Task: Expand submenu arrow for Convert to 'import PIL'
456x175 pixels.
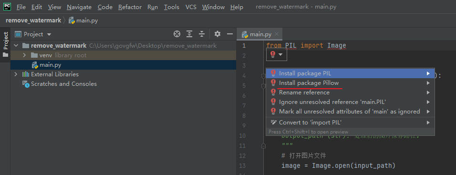Action: point(428,123)
